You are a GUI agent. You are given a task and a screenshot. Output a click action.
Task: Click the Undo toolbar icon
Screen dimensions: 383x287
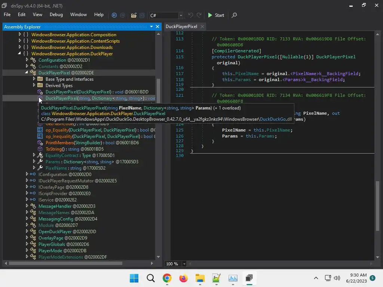[x=190, y=15]
